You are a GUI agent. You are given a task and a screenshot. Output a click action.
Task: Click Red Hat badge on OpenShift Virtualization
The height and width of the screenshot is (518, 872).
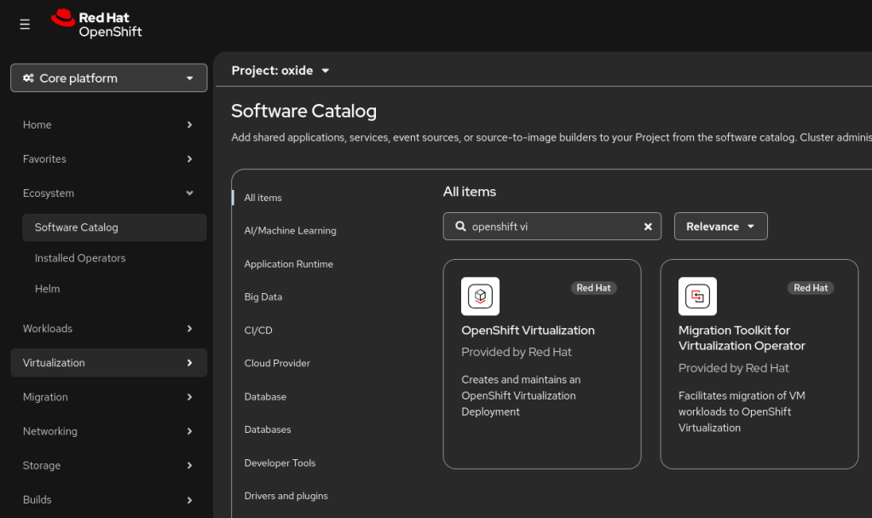(x=593, y=288)
